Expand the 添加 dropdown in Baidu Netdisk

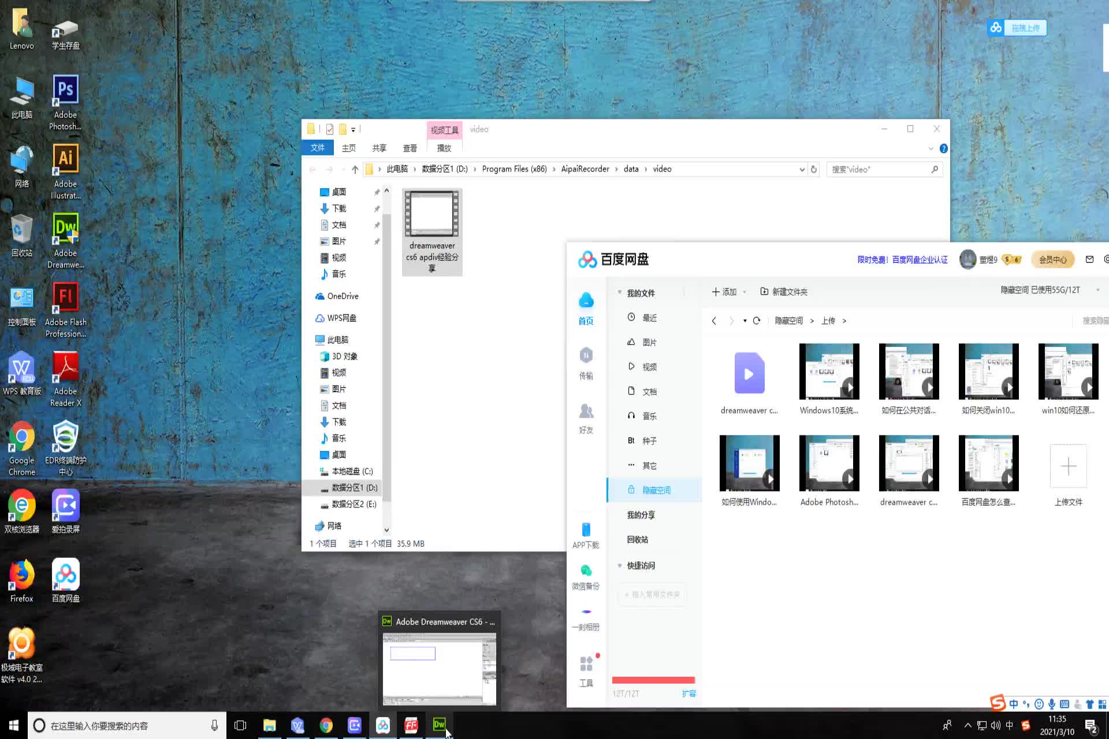point(745,292)
